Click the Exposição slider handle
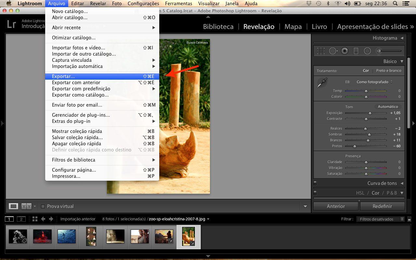 [x=370, y=113]
